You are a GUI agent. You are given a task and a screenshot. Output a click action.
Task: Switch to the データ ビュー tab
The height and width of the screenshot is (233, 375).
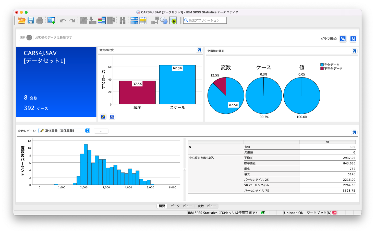181,206
